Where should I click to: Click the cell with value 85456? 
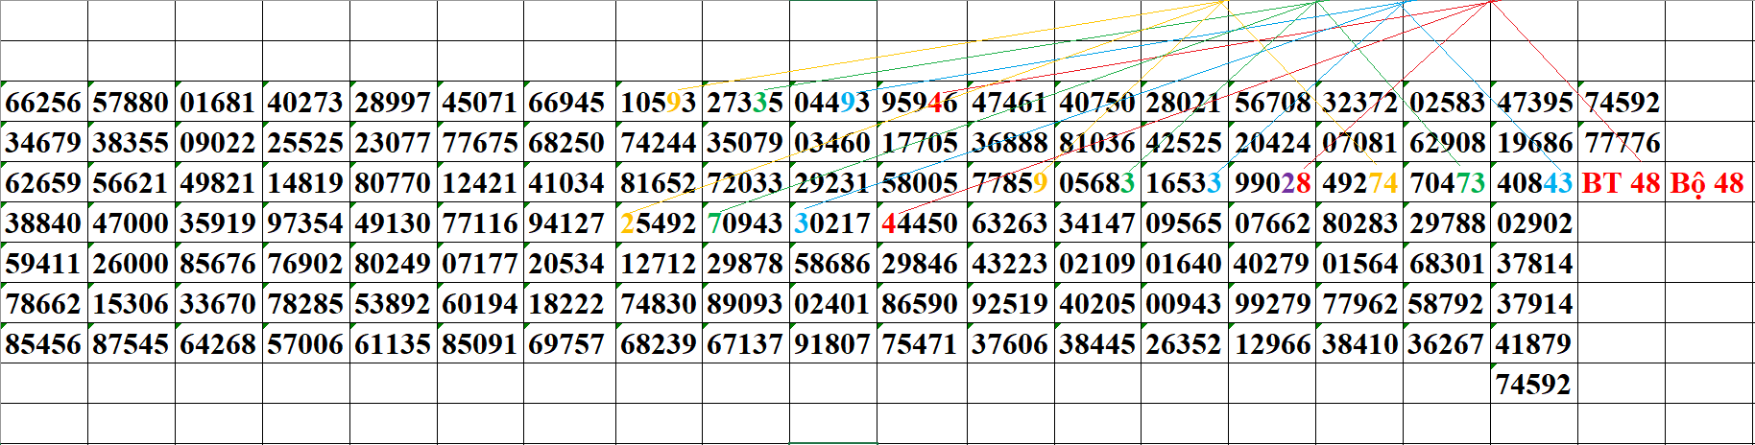[x=44, y=344]
